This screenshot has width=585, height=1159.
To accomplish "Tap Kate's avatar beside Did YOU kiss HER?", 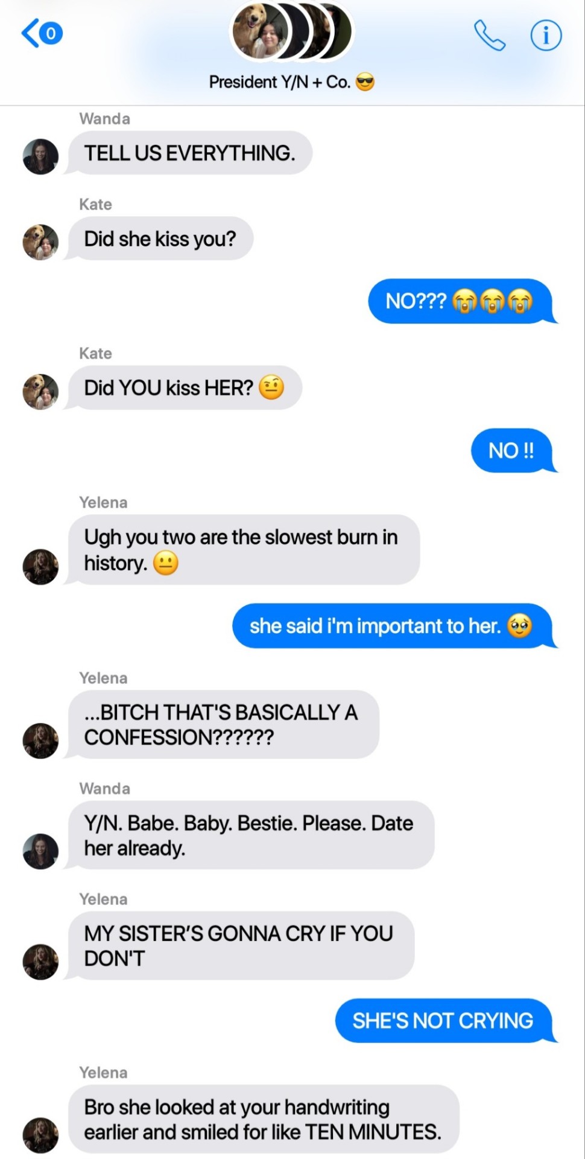I will [40, 391].
